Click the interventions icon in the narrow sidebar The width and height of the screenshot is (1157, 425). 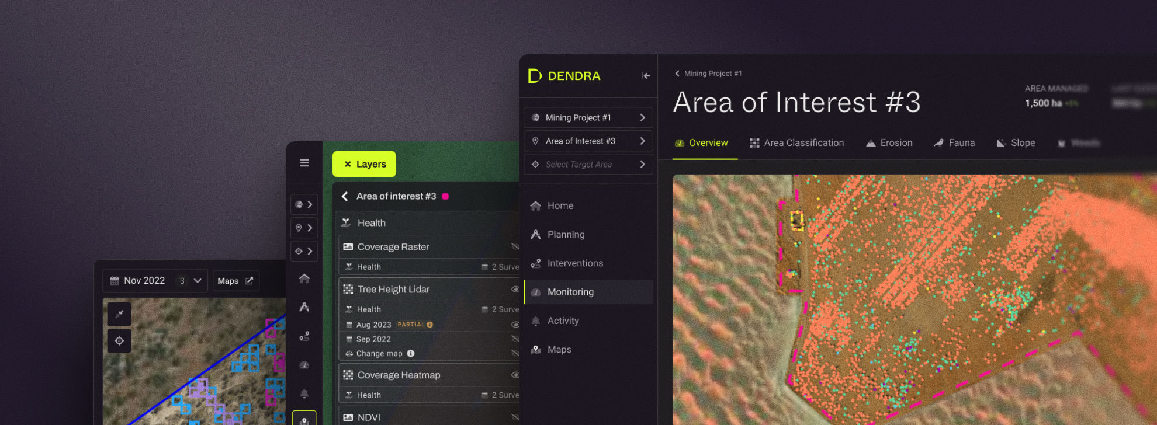coord(304,336)
